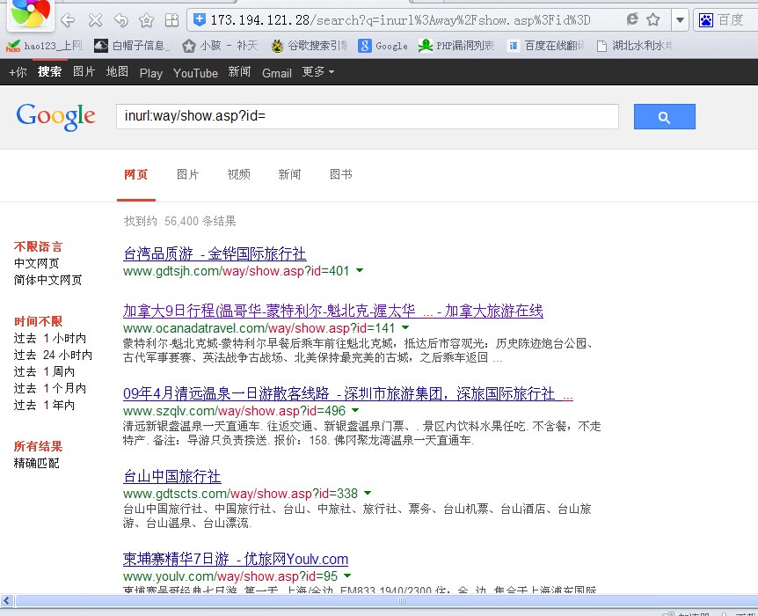Switch to the 新闻 results tab

(x=289, y=175)
